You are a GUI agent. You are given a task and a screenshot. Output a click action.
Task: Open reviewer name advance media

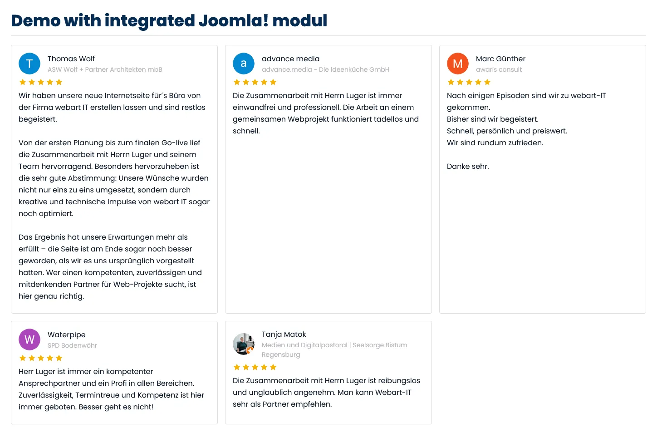(x=290, y=59)
